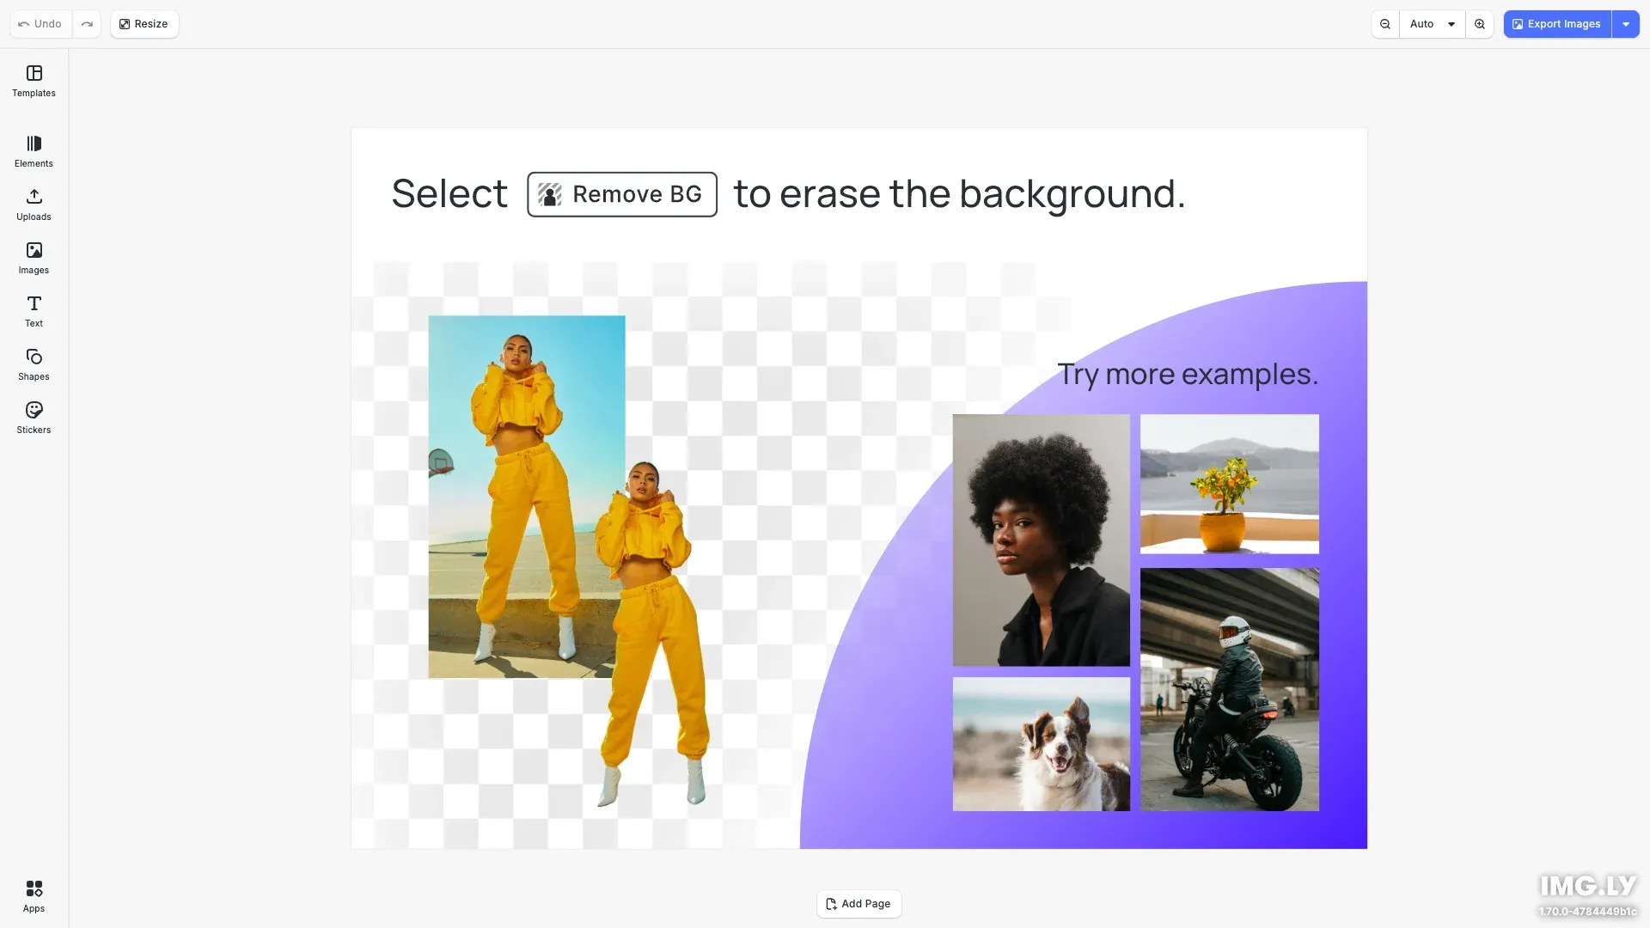The width and height of the screenshot is (1650, 928).
Task: Click the Add Page control
Action: 859,904
